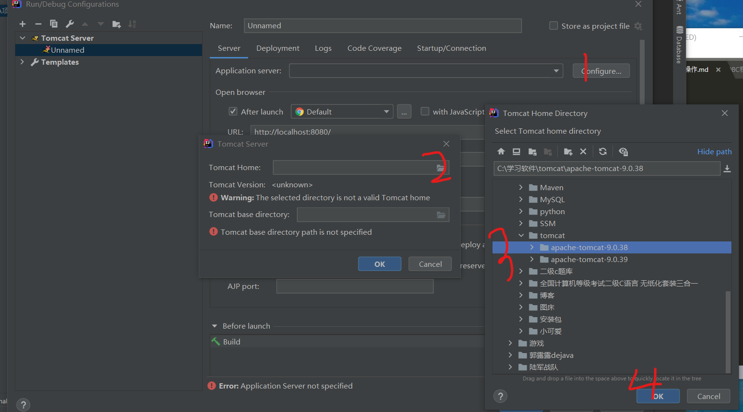
Task: Click the directory path field in file chooser
Action: click(607, 169)
